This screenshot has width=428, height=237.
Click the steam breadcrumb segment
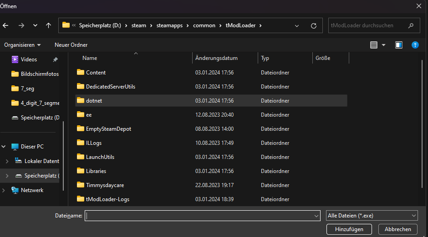point(139,25)
